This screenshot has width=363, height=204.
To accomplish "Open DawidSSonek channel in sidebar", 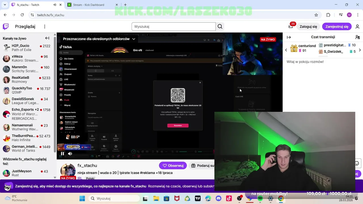I will (x=27, y=101).
